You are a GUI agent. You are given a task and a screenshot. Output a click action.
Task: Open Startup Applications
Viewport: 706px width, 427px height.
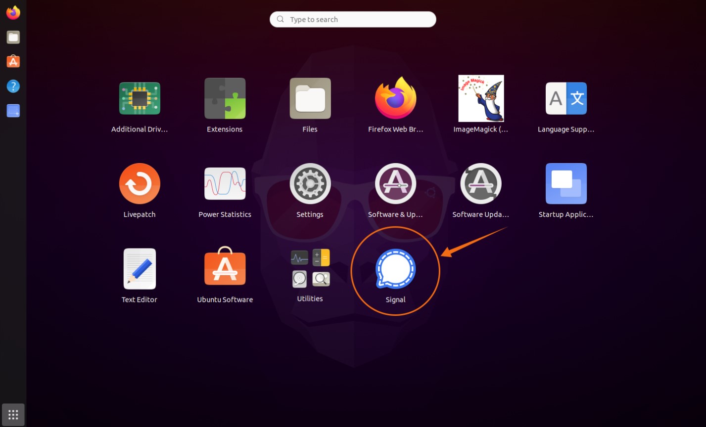point(566,183)
